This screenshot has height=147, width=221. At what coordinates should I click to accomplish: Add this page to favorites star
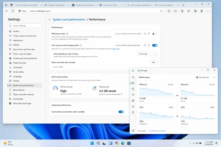(x=161, y=11)
